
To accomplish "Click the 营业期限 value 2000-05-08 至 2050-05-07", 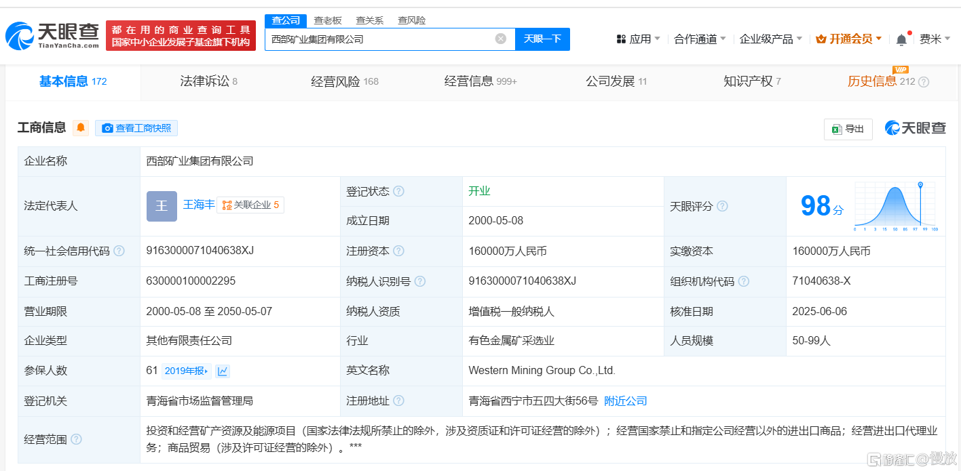I will point(209,312).
